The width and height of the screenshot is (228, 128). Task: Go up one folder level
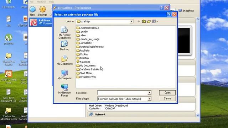click(x=144, y=21)
